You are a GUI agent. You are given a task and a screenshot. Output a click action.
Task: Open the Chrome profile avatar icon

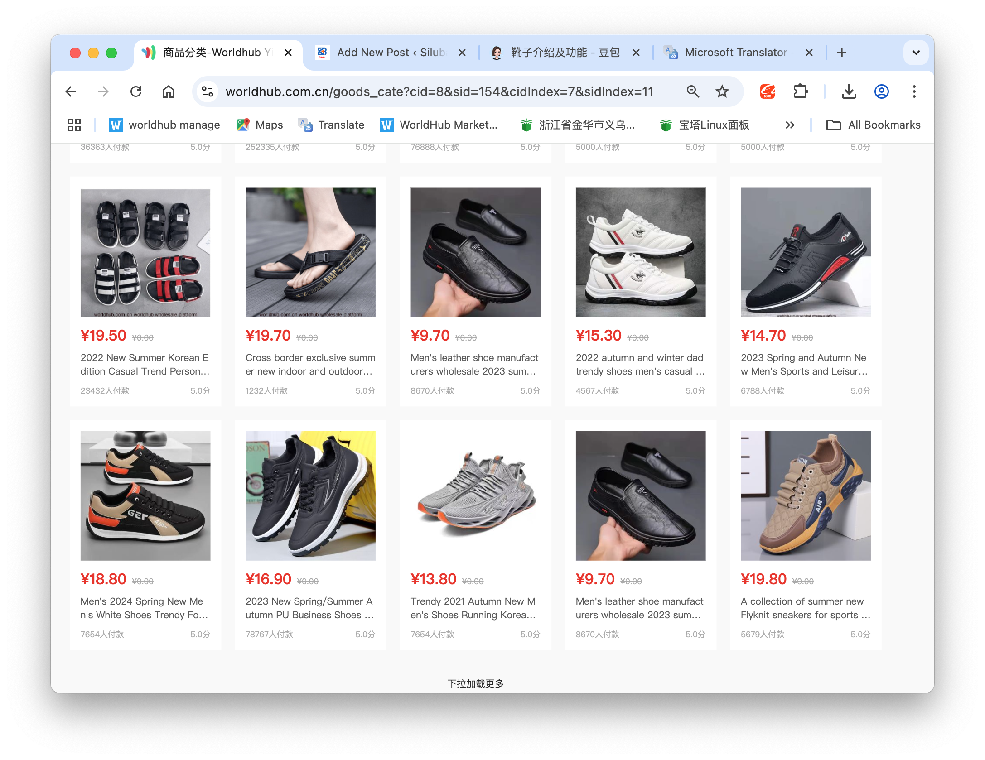(x=881, y=92)
